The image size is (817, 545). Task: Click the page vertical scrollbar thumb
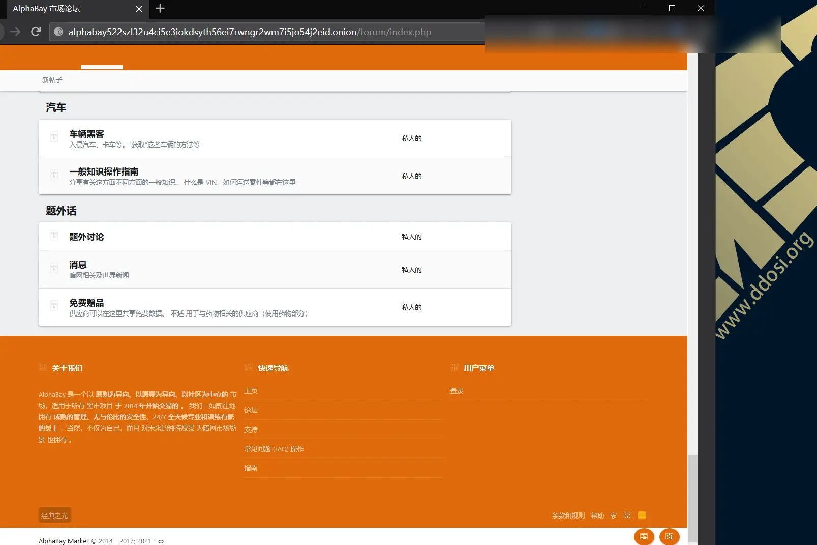(692, 499)
